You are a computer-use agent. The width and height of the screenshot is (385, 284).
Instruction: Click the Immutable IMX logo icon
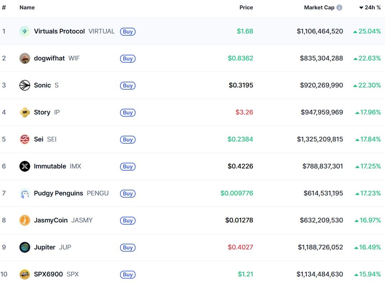point(24,166)
